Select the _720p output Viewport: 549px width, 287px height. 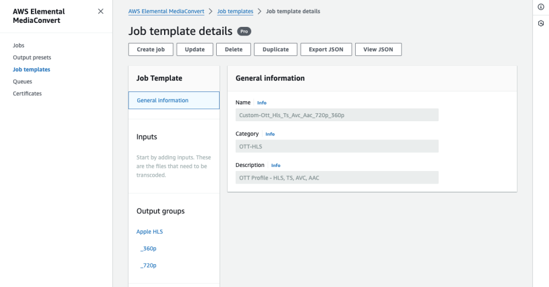tap(148, 265)
